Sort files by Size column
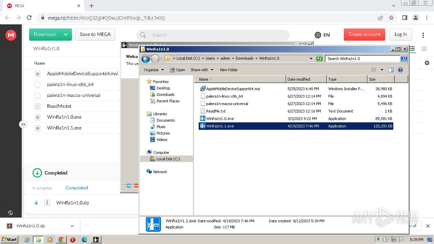 coord(381,79)
